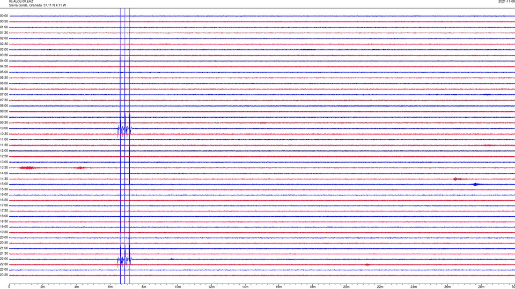Click the blue spike burst on 22:00 trace
This screenshot has height=289, width=515.
125,260
